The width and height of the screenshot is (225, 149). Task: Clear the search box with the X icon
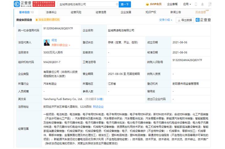[x=117, y=4]
